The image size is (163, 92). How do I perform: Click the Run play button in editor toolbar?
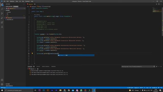click(x=157, y=4)
